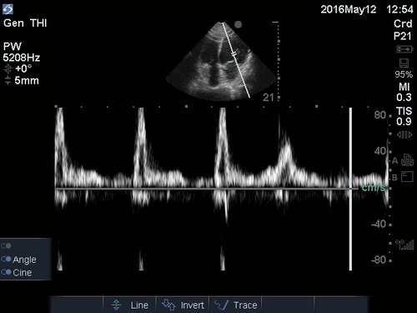417x313 pixels.
Task: Click the SonoSite logo icon
Action: click(8, 9)
